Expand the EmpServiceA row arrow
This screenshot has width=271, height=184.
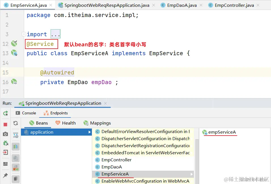coord(192,174)
